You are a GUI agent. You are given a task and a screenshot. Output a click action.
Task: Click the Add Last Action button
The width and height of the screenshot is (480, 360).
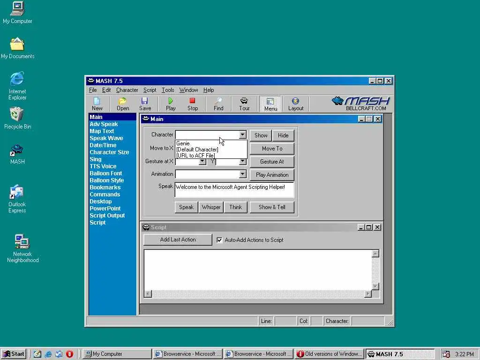pyautogui.click(x=178, y=240)
